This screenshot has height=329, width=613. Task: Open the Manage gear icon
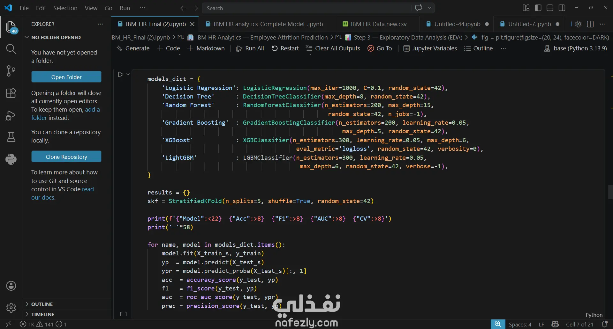[11, 308]
